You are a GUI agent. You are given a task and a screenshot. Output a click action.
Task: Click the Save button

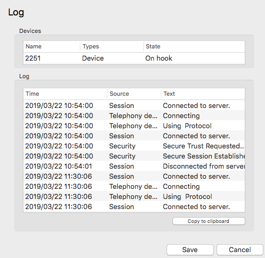[x=190, y=249]
